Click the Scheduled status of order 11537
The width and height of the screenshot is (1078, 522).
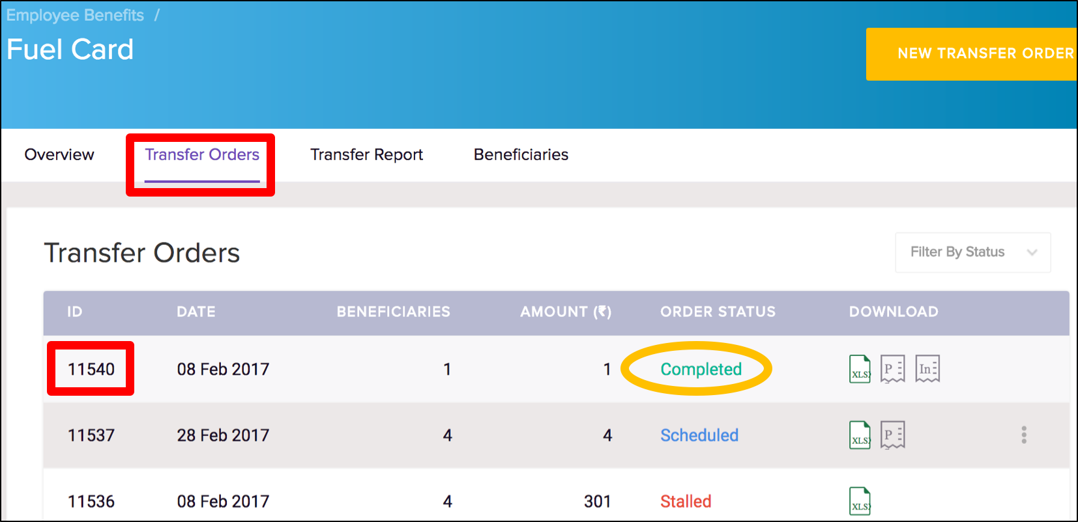pos(699,435)
